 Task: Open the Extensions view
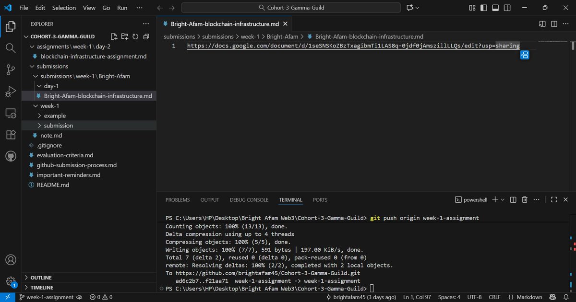pos(11,135)
